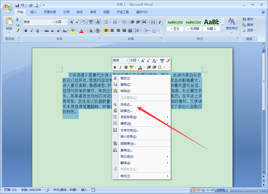
Task: Toggle center alignment for the paragraph
Action: (x=112, y=31)
